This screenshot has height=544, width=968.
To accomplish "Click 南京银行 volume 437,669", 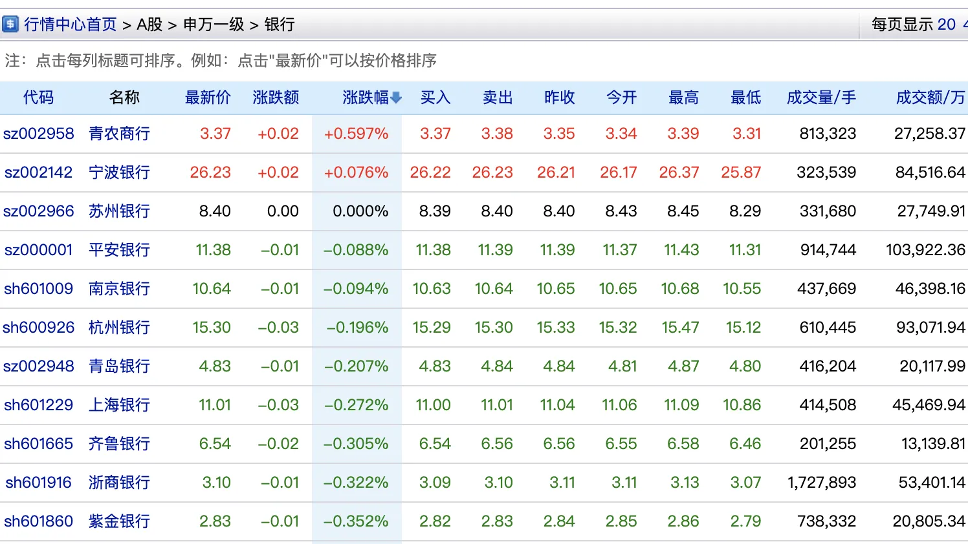I will [x=827, y=289].
